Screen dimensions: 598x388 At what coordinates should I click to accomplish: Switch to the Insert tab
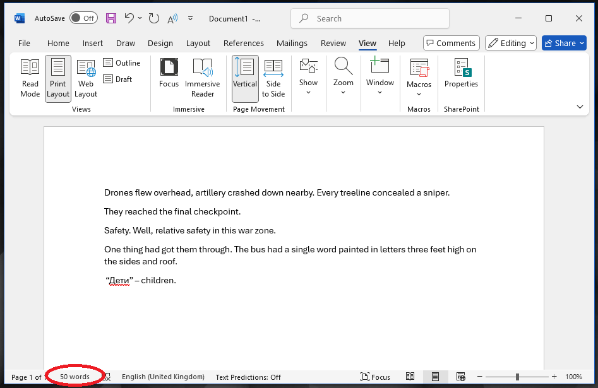pos(93,44)
